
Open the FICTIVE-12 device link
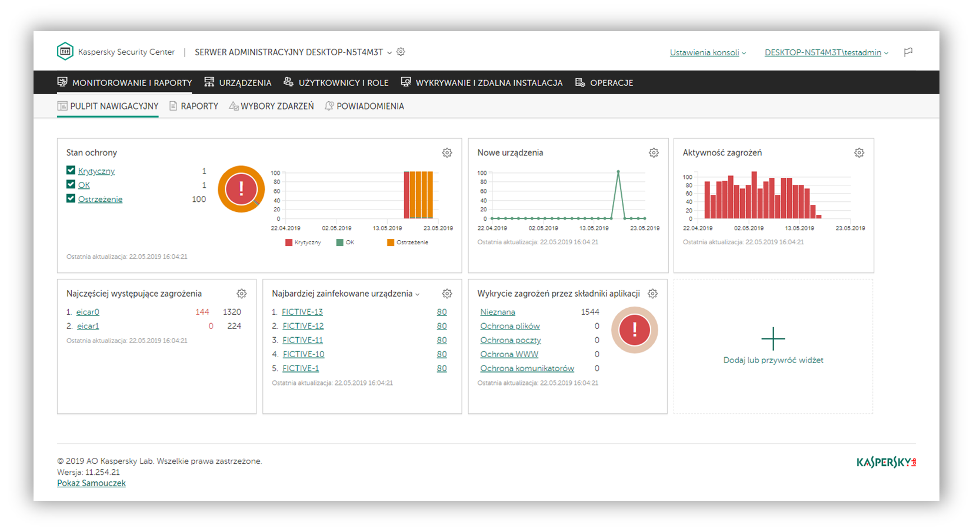pos(303,326)
